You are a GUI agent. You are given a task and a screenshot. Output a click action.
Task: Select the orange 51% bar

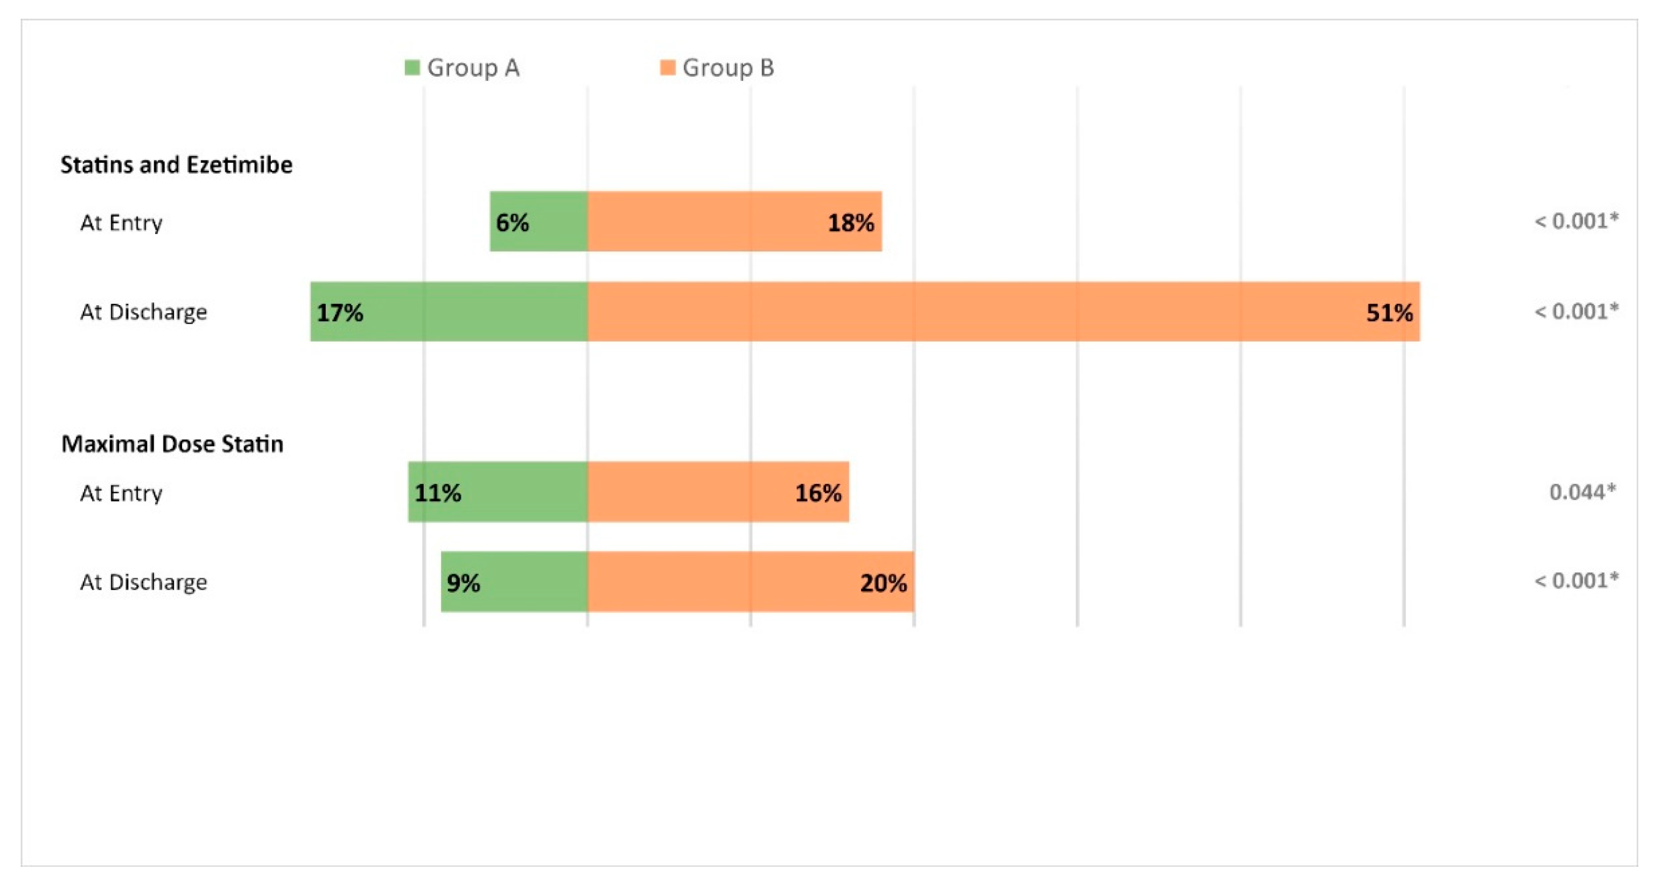(1003, 311)
